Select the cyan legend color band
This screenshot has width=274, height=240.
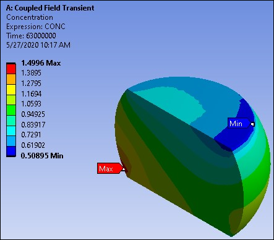[11, 131]
